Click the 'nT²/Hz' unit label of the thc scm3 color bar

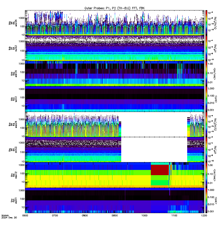[216, 150]
